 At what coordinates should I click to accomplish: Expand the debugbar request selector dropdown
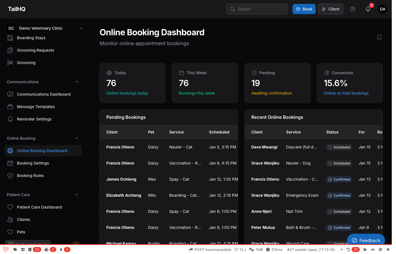[341, 249]
